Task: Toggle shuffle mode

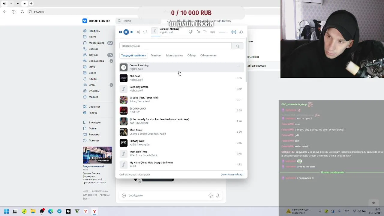Action: pos(138,32)
